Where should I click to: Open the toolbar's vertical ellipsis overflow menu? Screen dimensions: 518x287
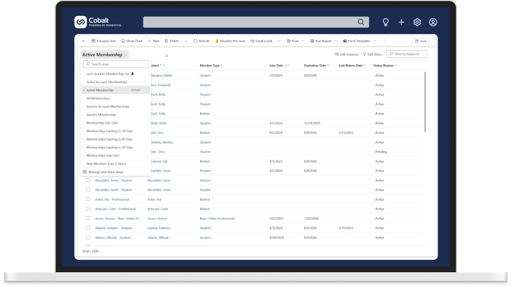coord(384,41)
